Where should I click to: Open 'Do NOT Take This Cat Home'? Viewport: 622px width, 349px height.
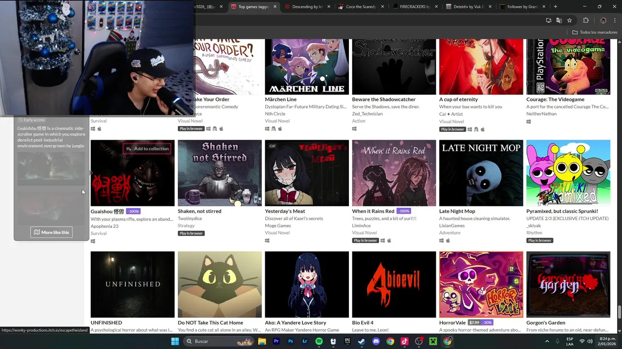pos(210,323)
